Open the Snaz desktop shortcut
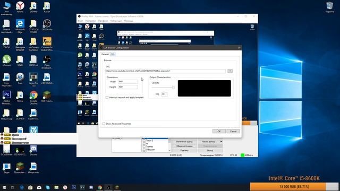This screenshot has width=340, height=191. (20, 79)
